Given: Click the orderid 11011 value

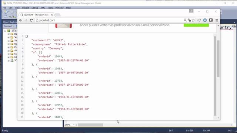Looking at the screenshot, I should pyautogui.click(x=58, y=117).
